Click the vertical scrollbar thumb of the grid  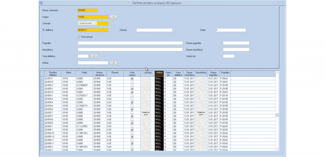277,115
